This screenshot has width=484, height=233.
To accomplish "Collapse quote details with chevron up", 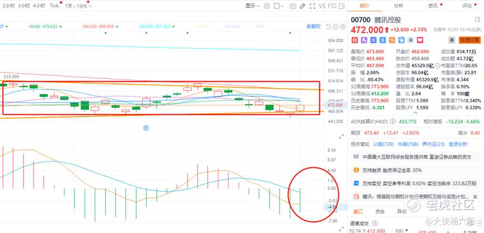I will click(415, 113).
